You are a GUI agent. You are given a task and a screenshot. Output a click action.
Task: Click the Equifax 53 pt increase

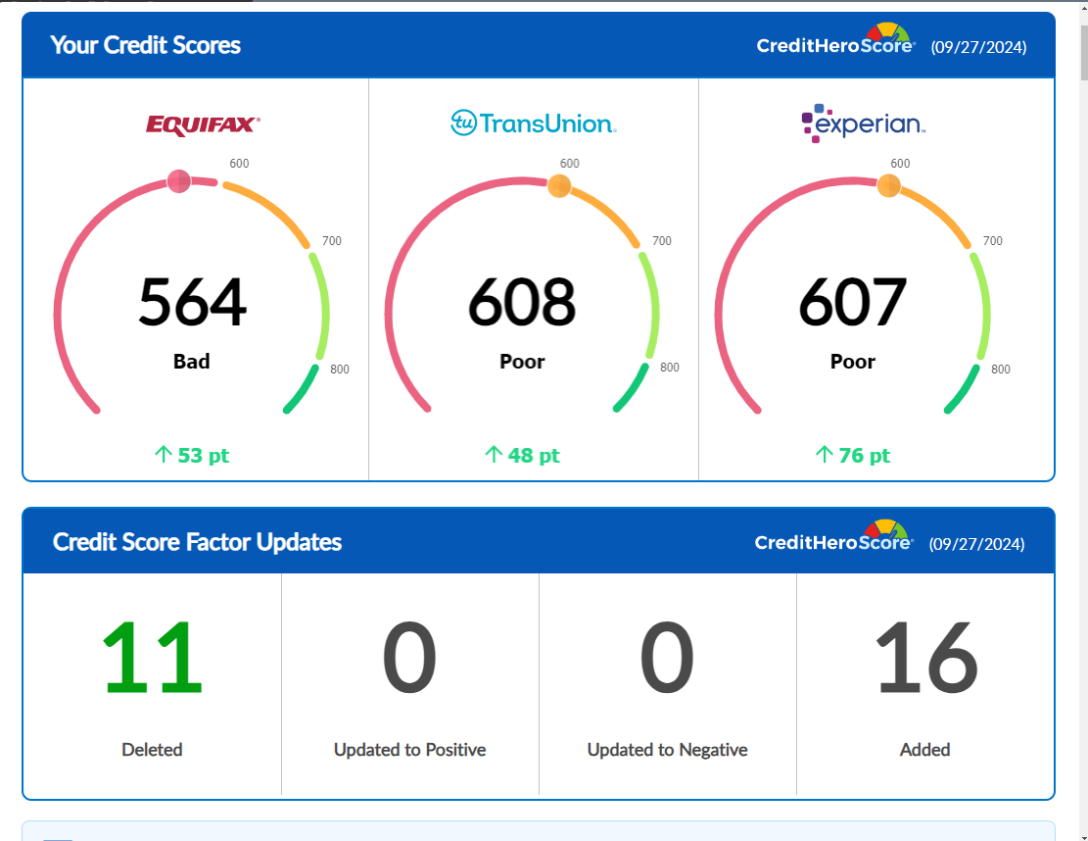point(192,456)
